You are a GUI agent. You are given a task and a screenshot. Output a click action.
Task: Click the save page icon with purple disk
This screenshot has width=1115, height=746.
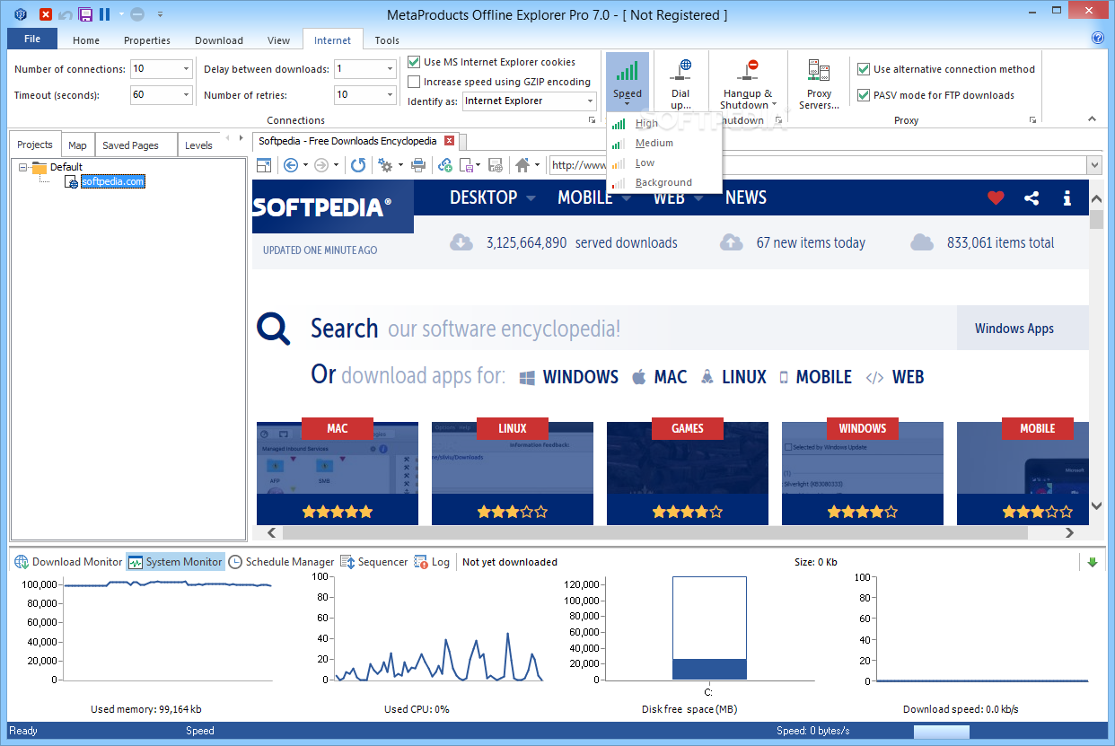[467, 165]
